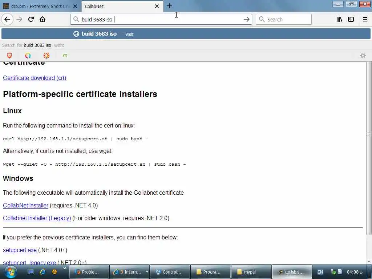Click the EN language indicator
This screenshot has width=372, height=279.
[x=320, y=272]
